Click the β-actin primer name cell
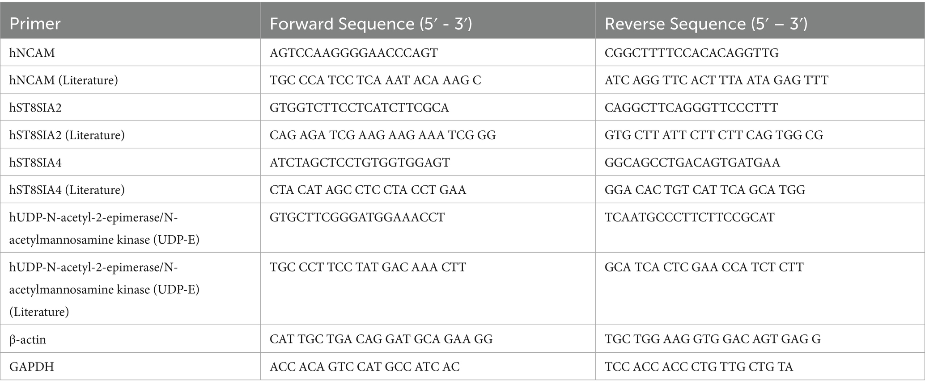925x388 pixels. click(28, 339)
